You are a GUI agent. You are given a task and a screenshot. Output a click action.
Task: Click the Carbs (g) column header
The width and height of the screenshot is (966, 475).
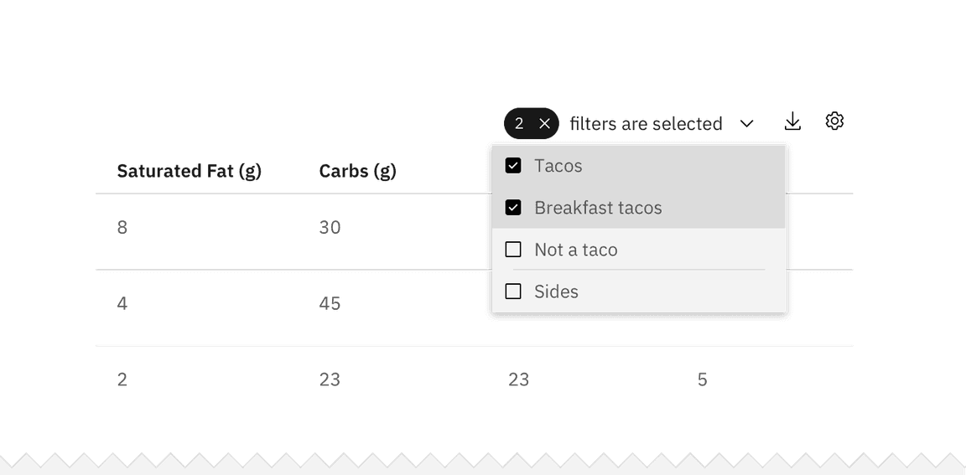point(357,171)
